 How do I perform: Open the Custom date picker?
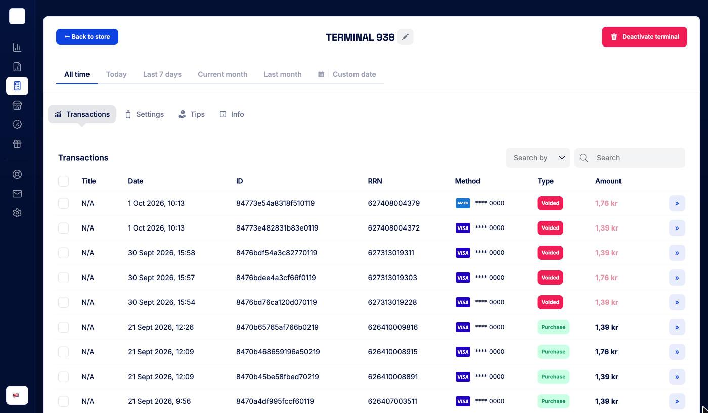tap(347, 74)
